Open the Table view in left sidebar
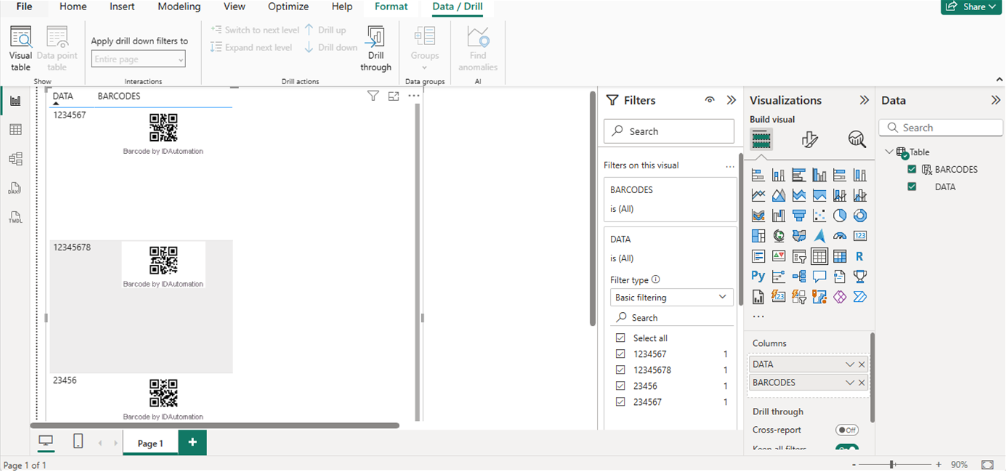 (x=15, y=130)
